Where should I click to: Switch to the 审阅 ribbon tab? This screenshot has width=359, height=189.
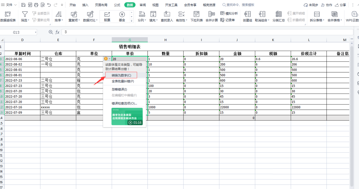click(143, 5)
